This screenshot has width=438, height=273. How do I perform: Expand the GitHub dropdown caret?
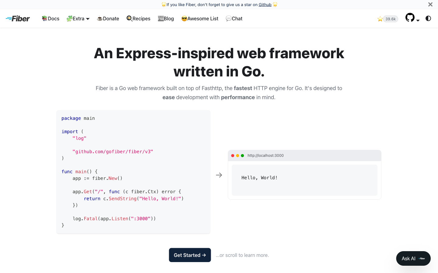click(418, 20)
